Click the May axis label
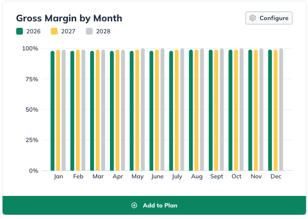308x219 pixels. pos(137,176)
